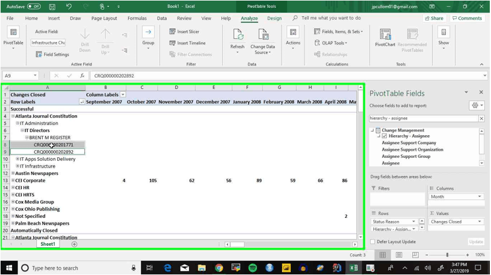The width and height of the screenshot is (491, 275).
Task: Switch to Formulas tab
Action: pos(137,18)
